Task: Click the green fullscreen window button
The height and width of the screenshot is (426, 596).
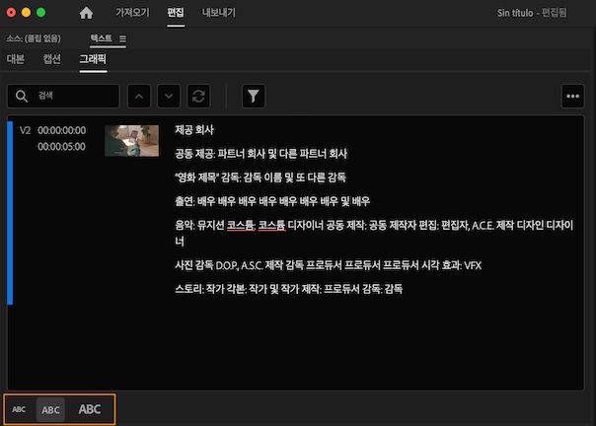Action: [x=40, y=13]
